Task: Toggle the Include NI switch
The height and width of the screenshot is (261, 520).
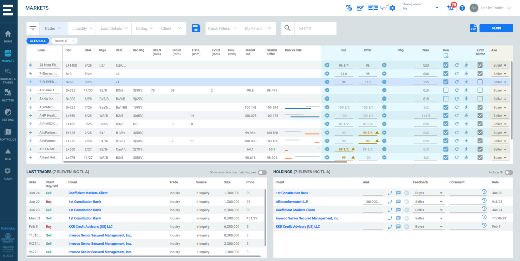Action: (508, 172)
